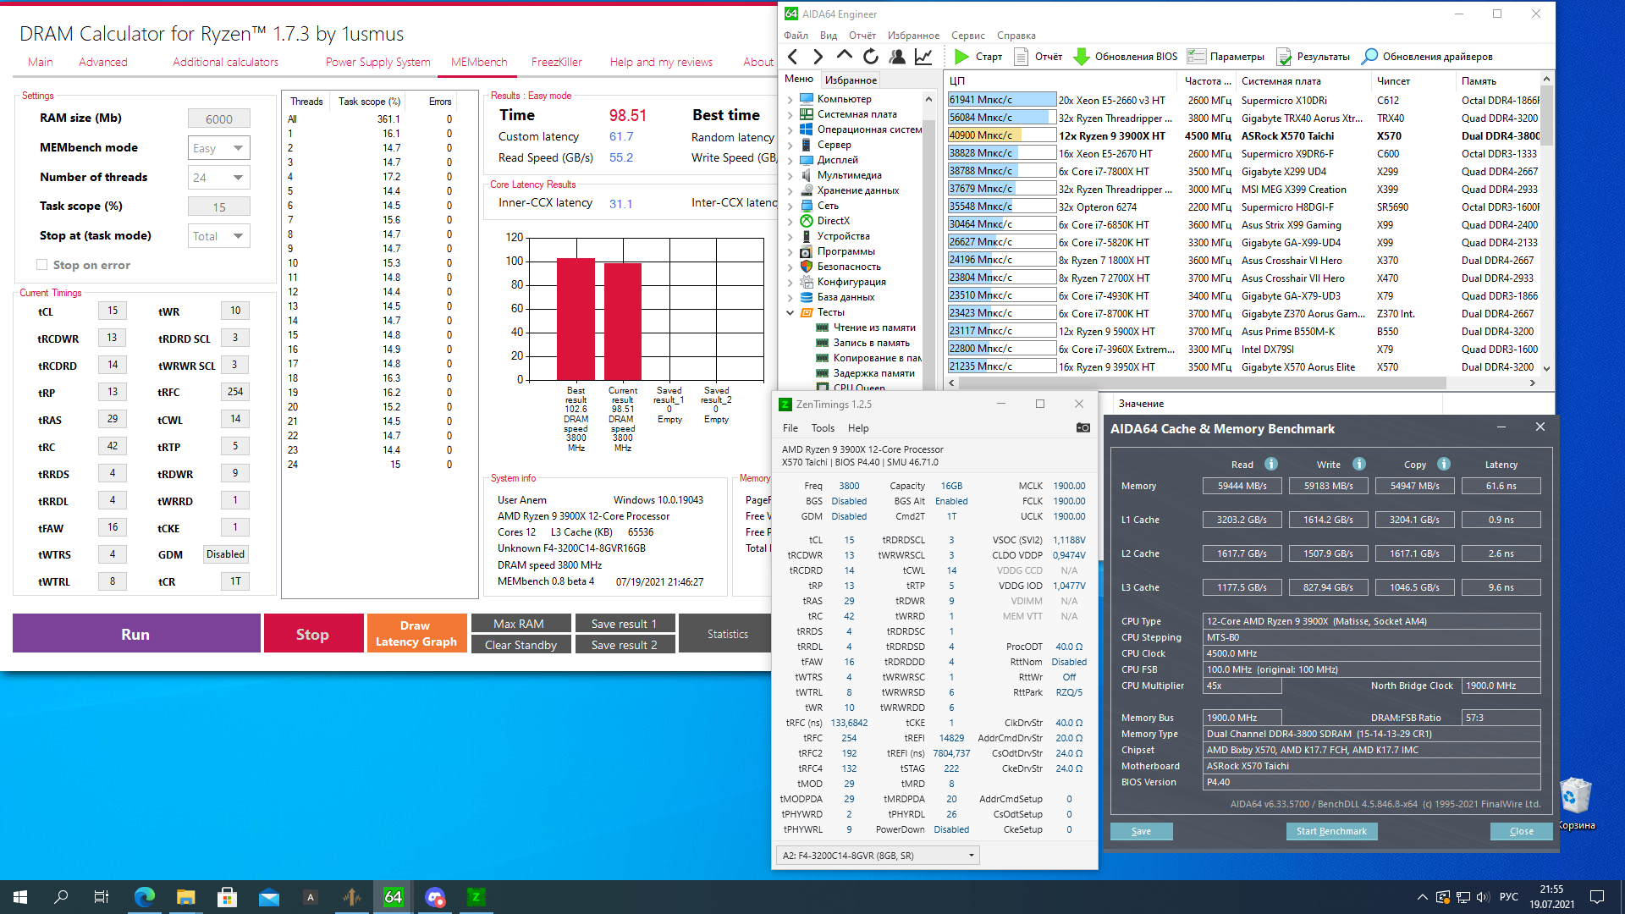Click the Start Benchmark button

pos(1330,831)
